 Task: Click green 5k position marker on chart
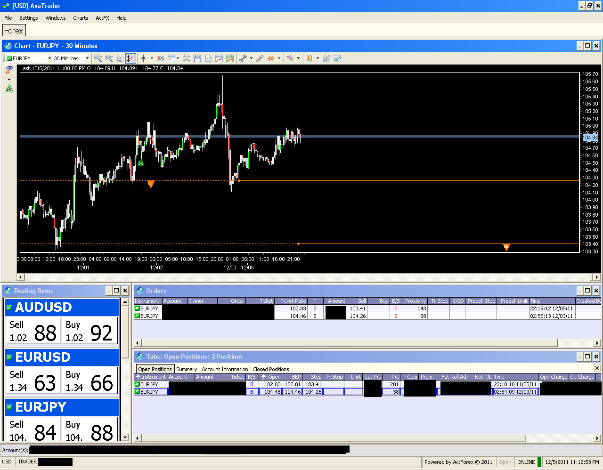(140, 163)
